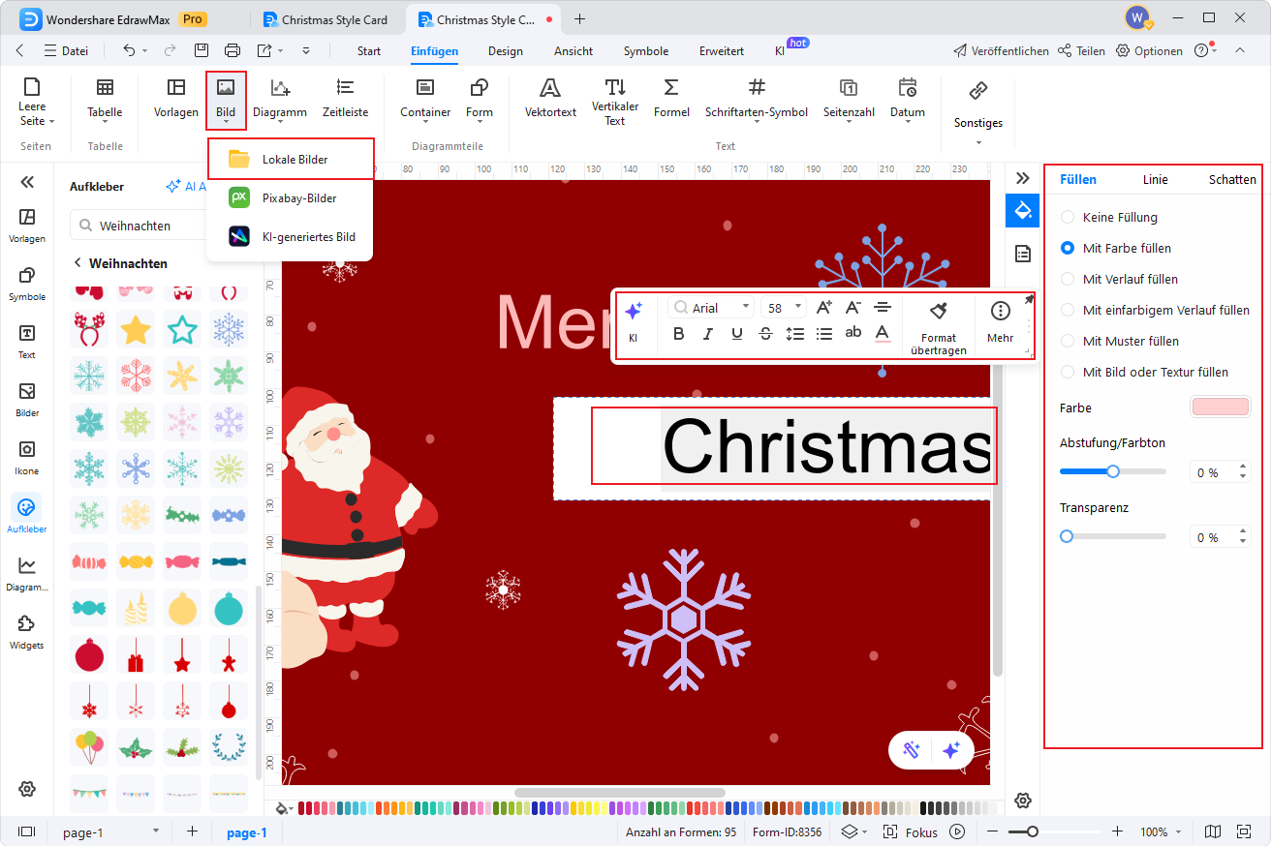Image resolution: width=1271 pixels, height=846 pixels.
Task: Select the Vektortext tool
Action: click(x=549, y=98)
